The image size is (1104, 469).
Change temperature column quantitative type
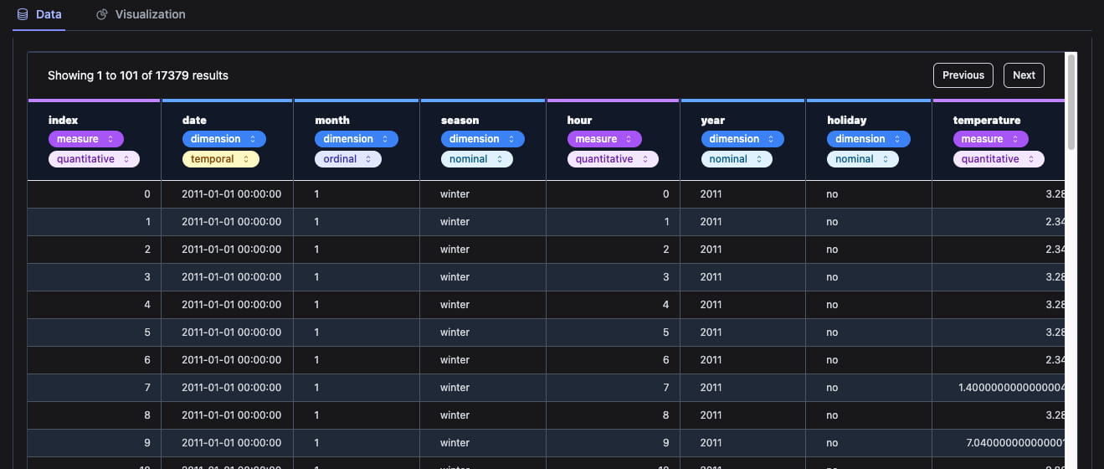[999, 159]
